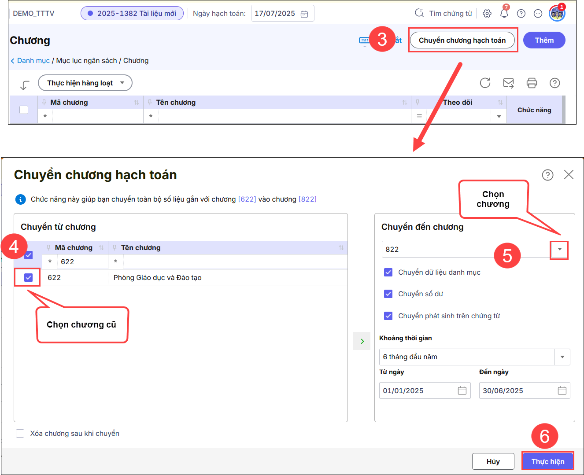Go to Danh mục breadcrumb link
The width and height of the screenshot is (584, 475).
coord(33,61)
